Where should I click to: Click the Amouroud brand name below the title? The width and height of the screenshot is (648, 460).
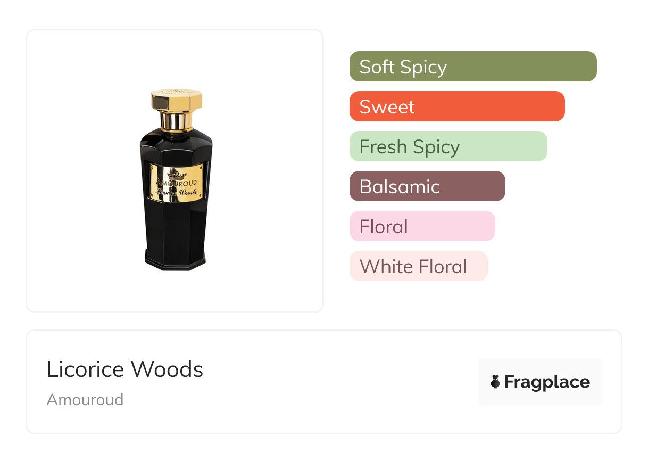pos(85,400)
